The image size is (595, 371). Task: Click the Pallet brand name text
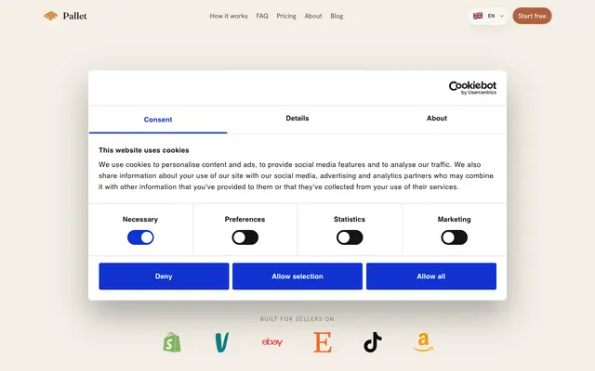tap(74, 16)
